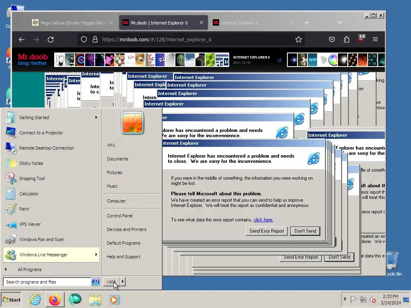Open the Firefox hamburger menu
Viewport: 411px width, 308px height.
[375, 39]
